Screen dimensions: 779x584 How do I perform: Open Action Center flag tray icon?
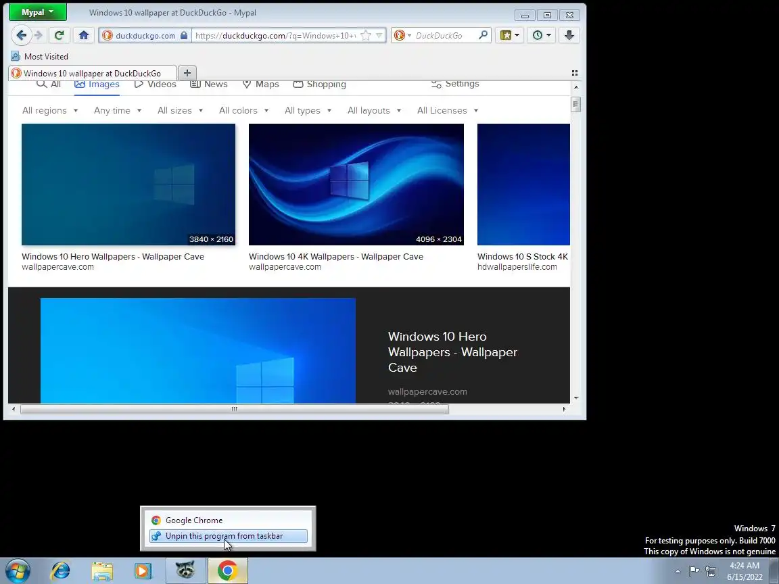click(694, 571)
